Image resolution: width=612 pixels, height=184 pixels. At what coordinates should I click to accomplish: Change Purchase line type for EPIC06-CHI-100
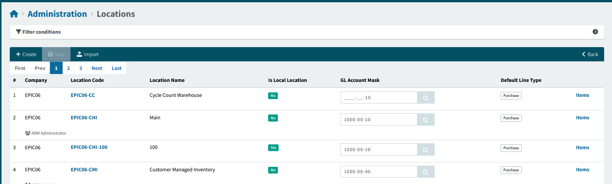(x=511, y=148)
